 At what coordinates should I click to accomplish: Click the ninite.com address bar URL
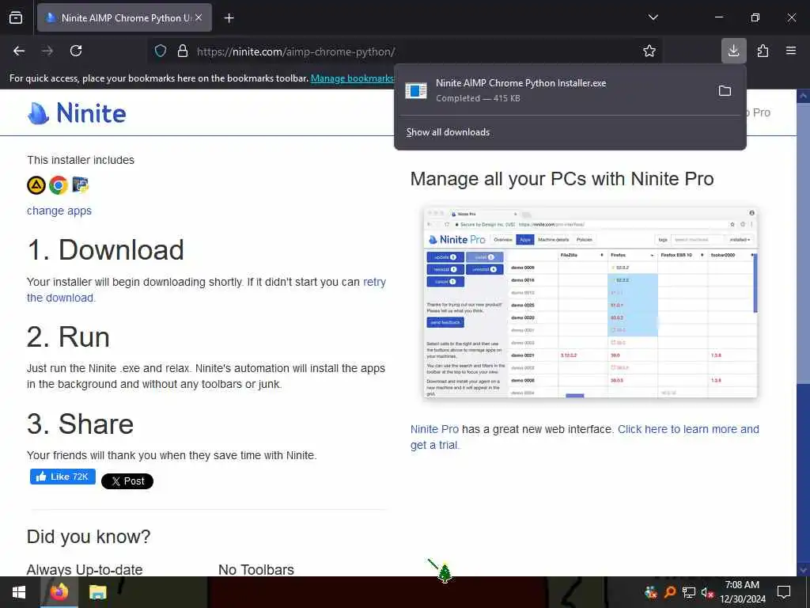pyautogui.click(x=296, y=51)
